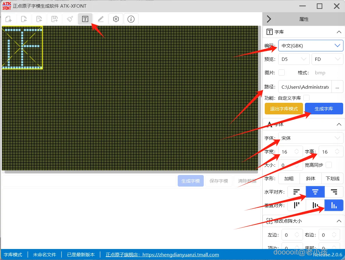Toggle 斜体 italic style
The image size is (345, 260).
[x=310, y=179]
